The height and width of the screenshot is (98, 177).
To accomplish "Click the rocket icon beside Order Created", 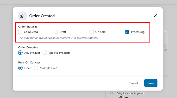I will pyautogui.click(x=22, y=16).
